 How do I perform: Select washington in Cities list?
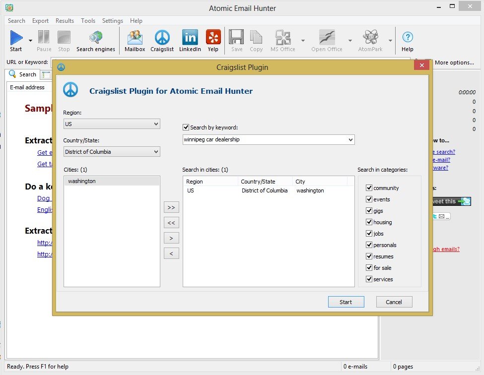pyautogui.click(x=112, y=181)
